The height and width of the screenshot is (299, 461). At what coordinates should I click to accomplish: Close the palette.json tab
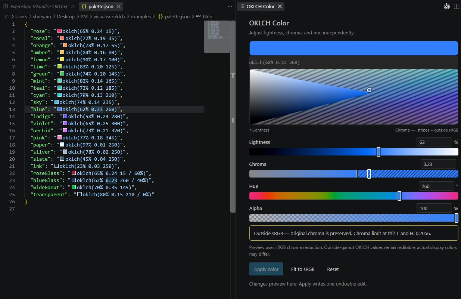coord(119,6)
